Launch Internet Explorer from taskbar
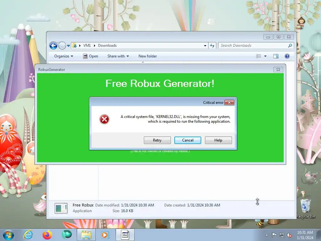 (x=28, y=235)
